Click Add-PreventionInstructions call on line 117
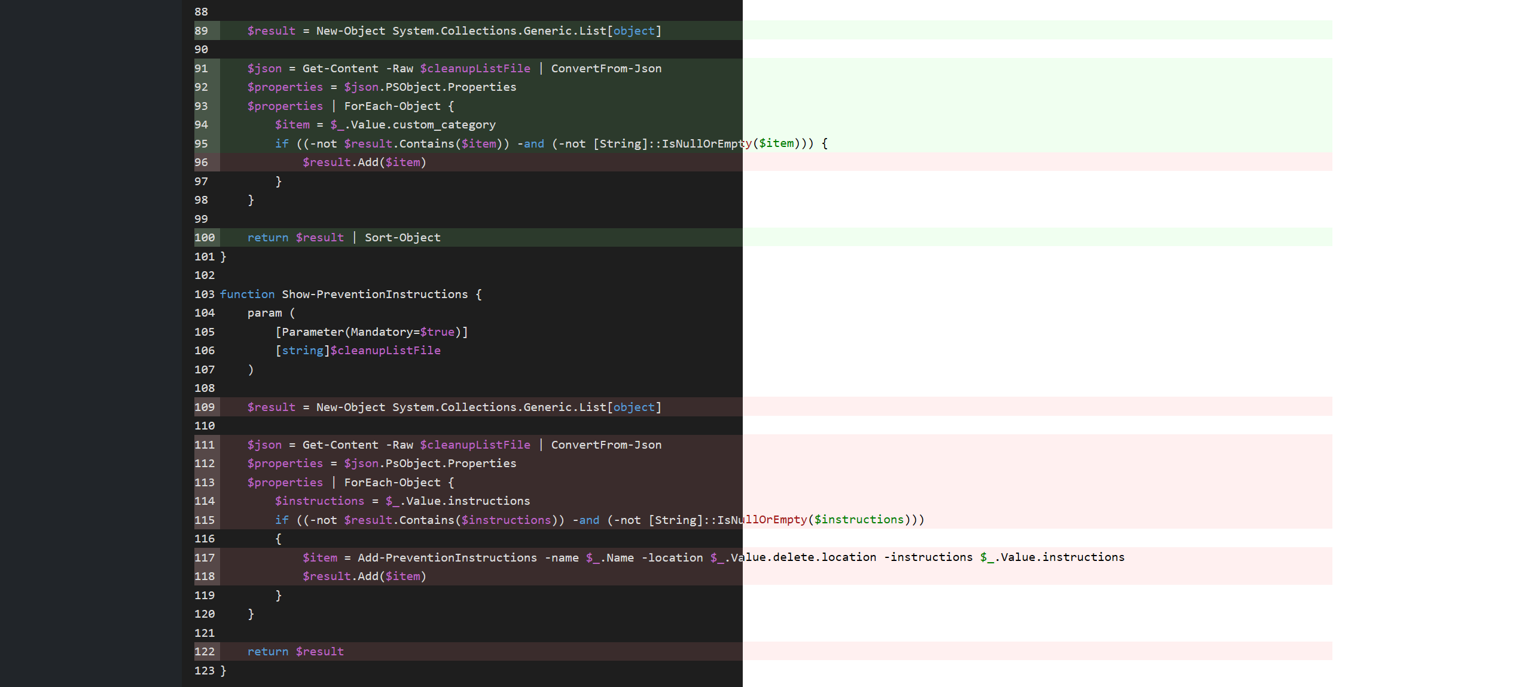 point(447,557)
